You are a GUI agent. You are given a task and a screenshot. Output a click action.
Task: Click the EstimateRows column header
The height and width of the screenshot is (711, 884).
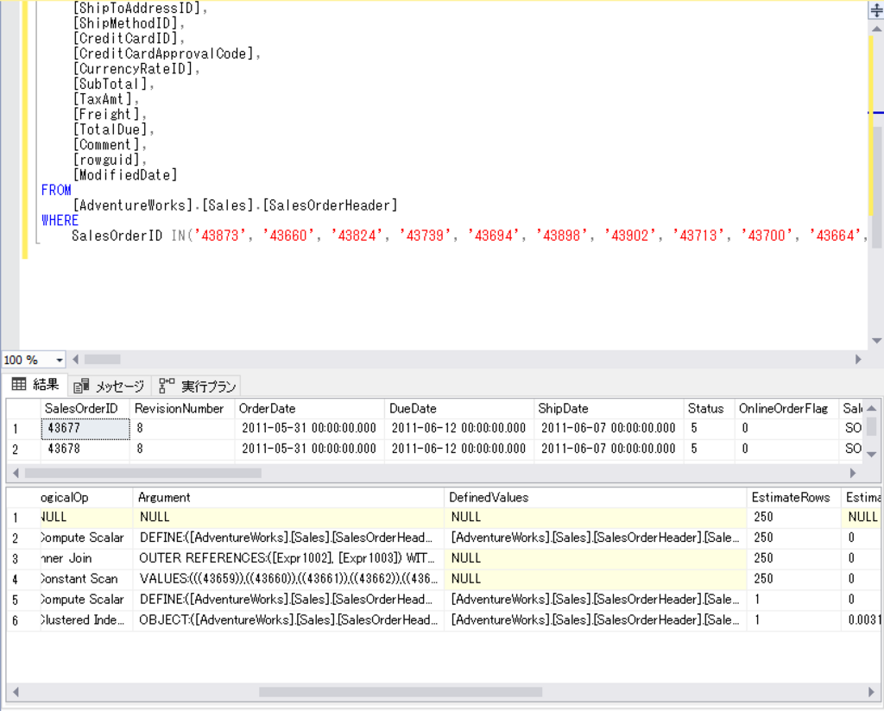pyautogui.click(x=794, y=498)
